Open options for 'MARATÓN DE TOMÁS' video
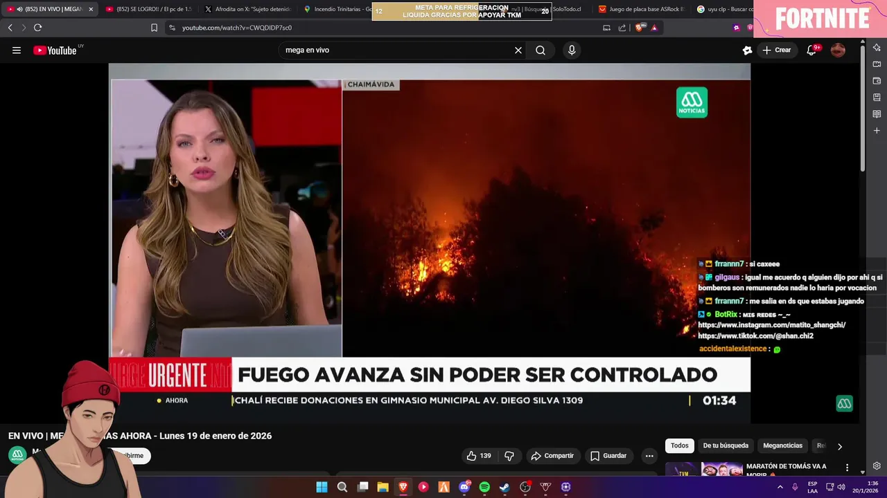 coord(847,468)
